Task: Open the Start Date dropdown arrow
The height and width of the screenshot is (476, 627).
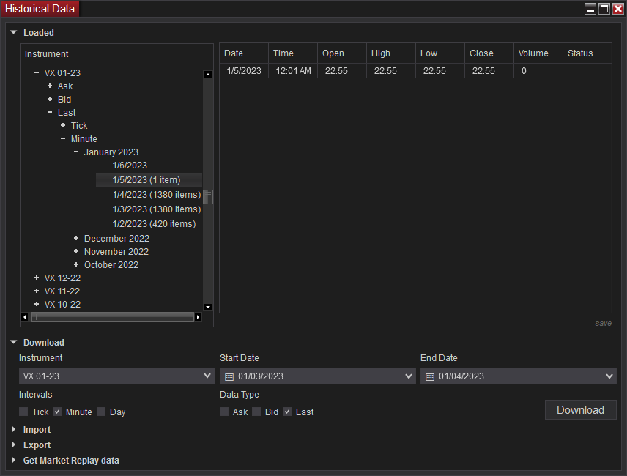Action: (408, 376)
